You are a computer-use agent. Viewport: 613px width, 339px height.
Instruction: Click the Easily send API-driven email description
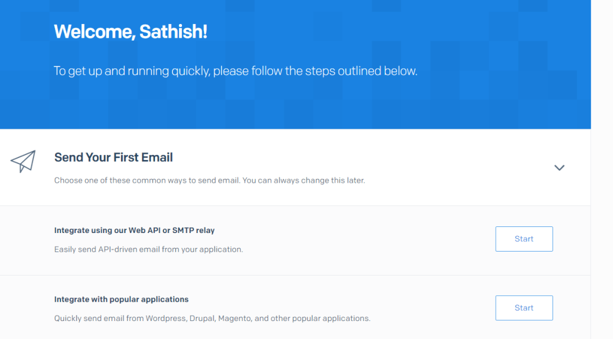(148, 249)
